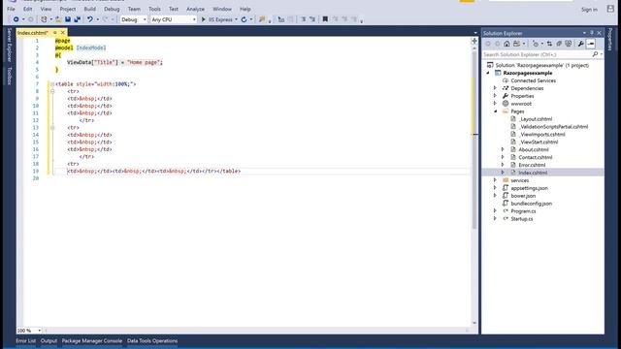621x349 pixels.
Task: Click the Open File toolbar icon
Action: pyautogui.click(x=58, y=19)
